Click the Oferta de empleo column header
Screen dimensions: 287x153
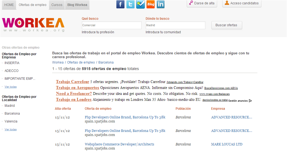pos(98,109)
